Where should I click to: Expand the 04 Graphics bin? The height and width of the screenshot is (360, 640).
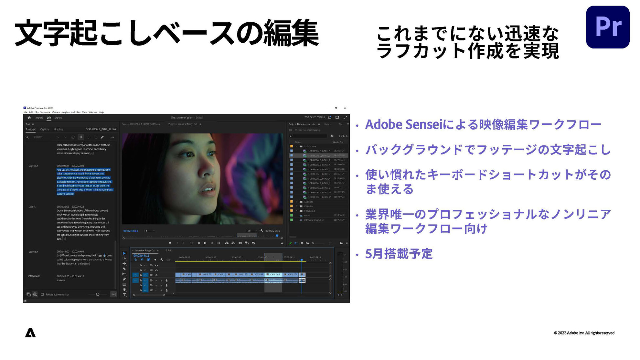click(x=296, y=211)
